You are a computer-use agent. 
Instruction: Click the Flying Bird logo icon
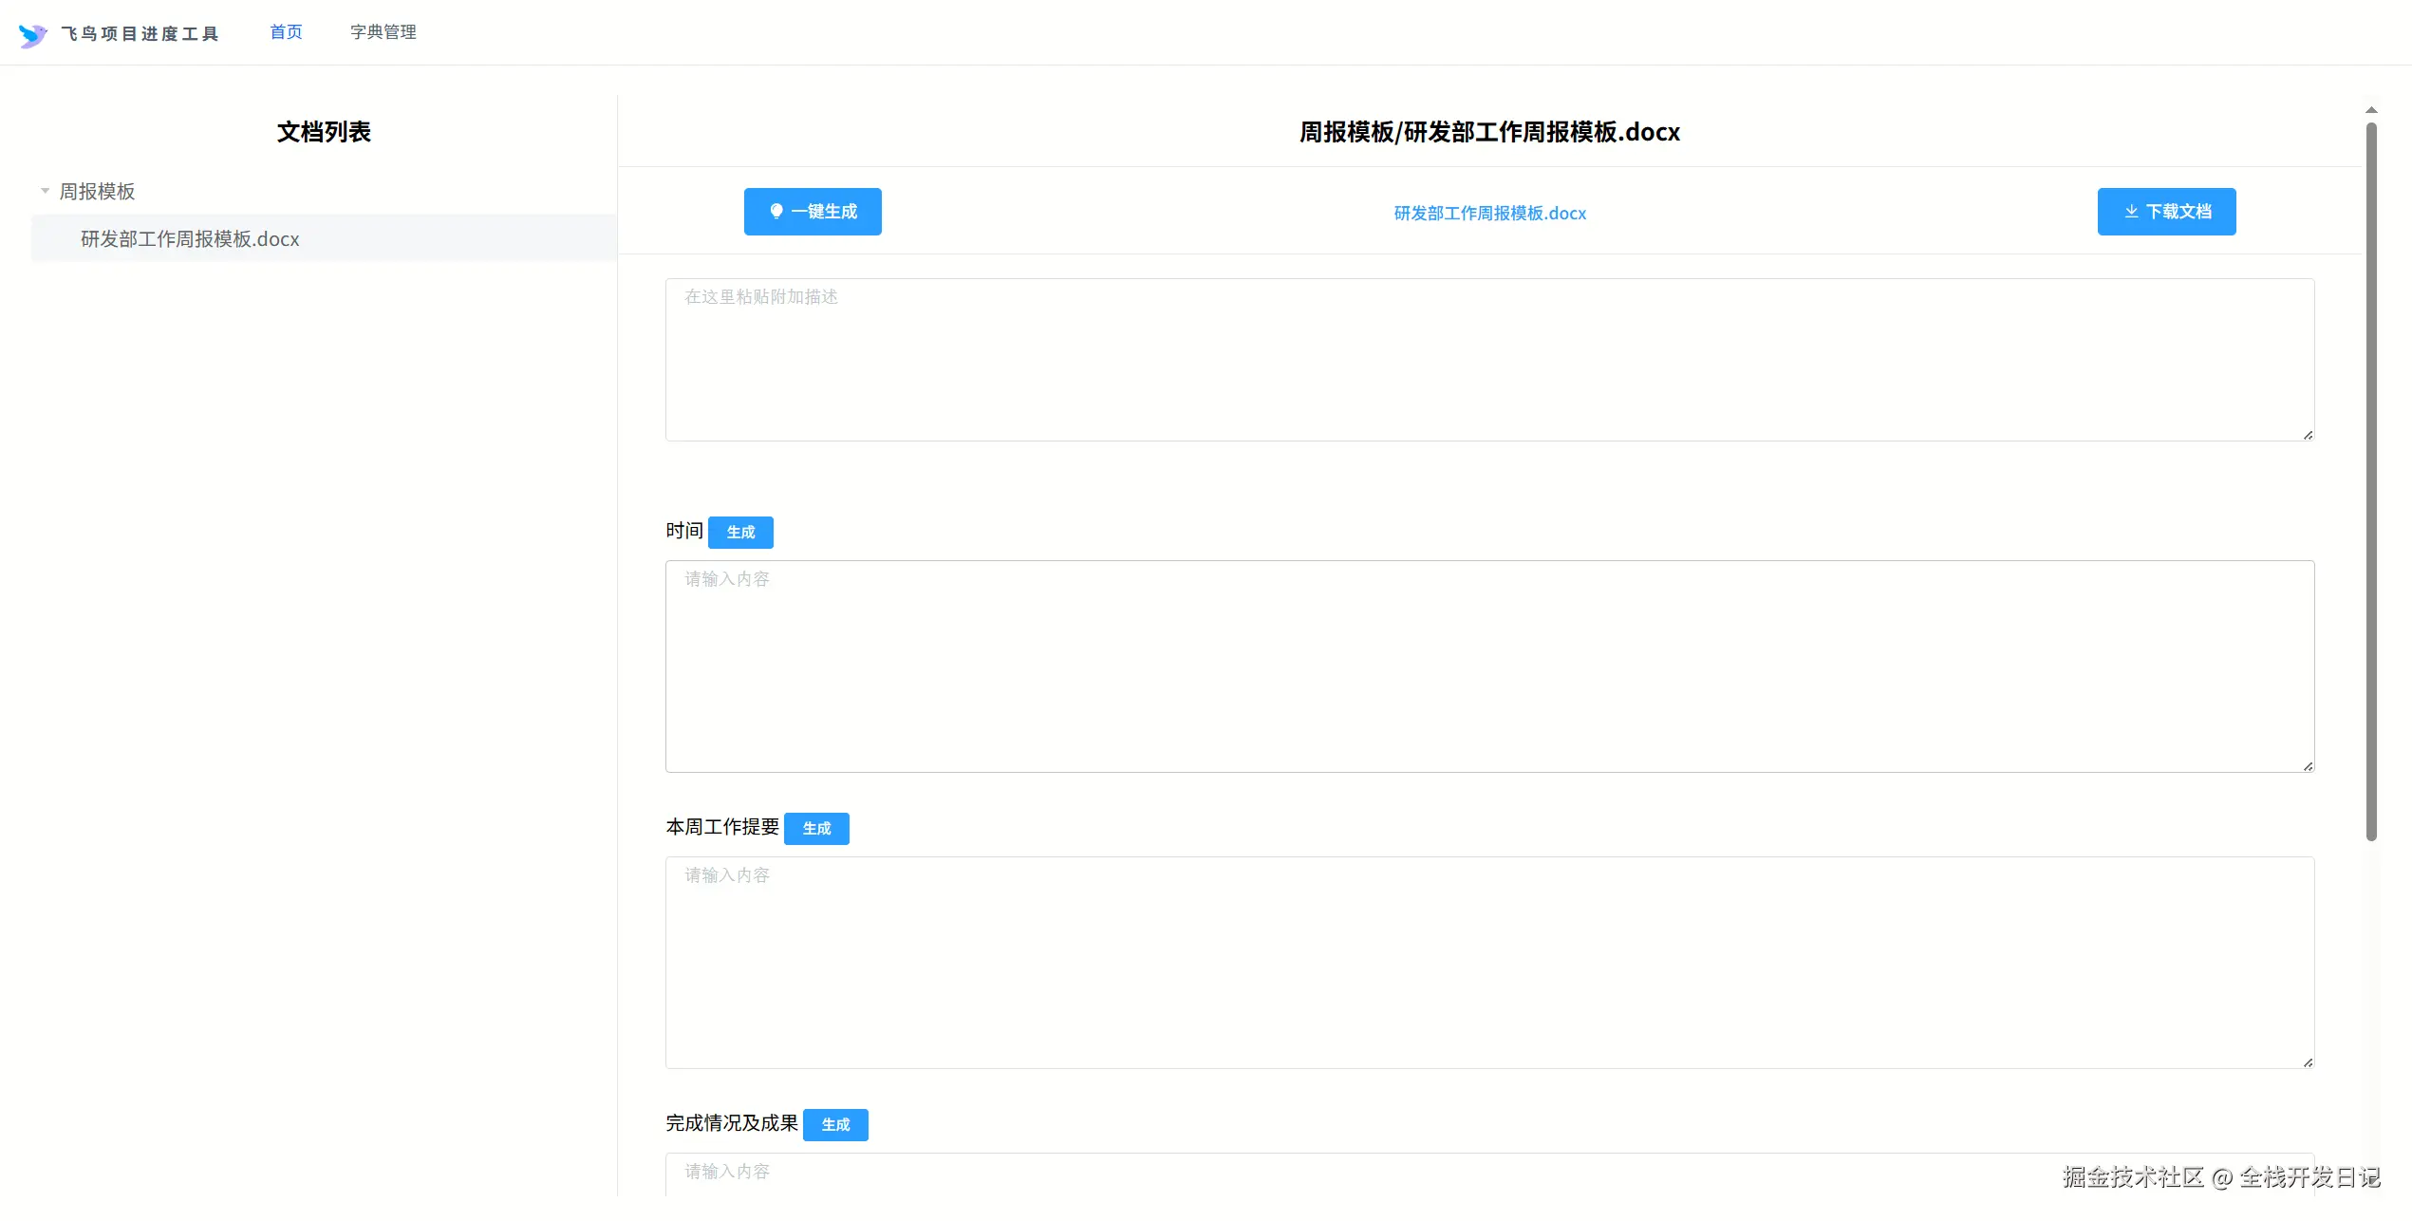tap(32, 35)
